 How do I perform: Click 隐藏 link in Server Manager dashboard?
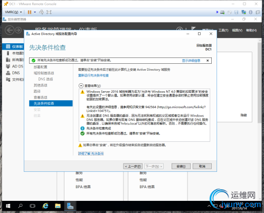[x=243, y=115]
